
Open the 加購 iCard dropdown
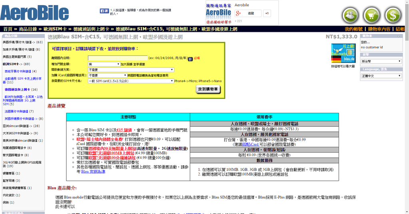click(107, 75)
